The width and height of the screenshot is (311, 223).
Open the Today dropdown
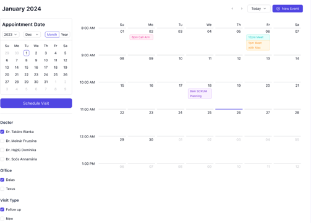259,9
